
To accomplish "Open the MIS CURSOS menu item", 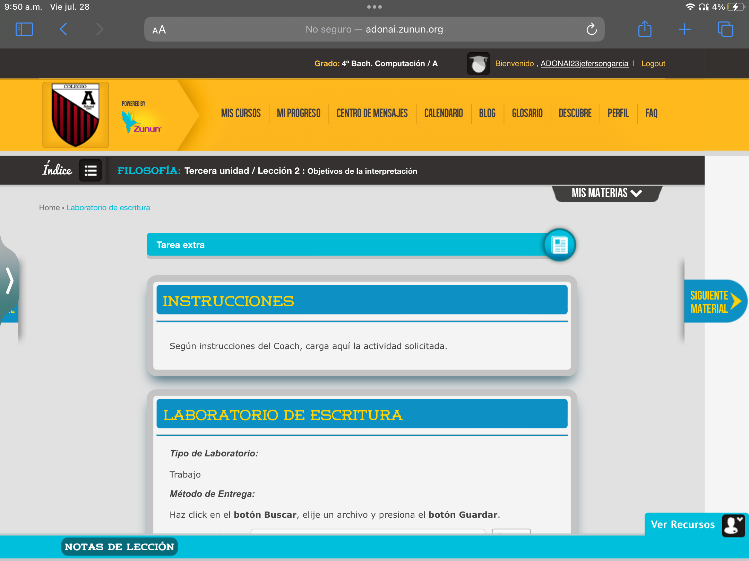I will click(241, 113).
